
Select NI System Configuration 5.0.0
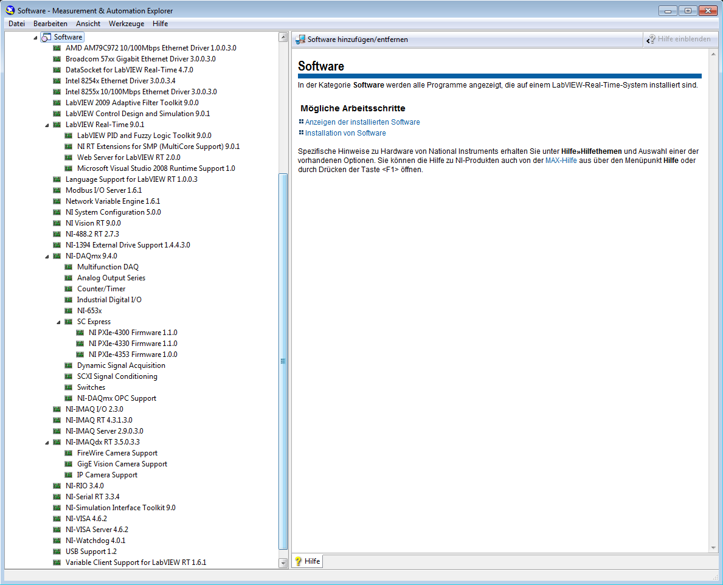click(x=113, y=212)
